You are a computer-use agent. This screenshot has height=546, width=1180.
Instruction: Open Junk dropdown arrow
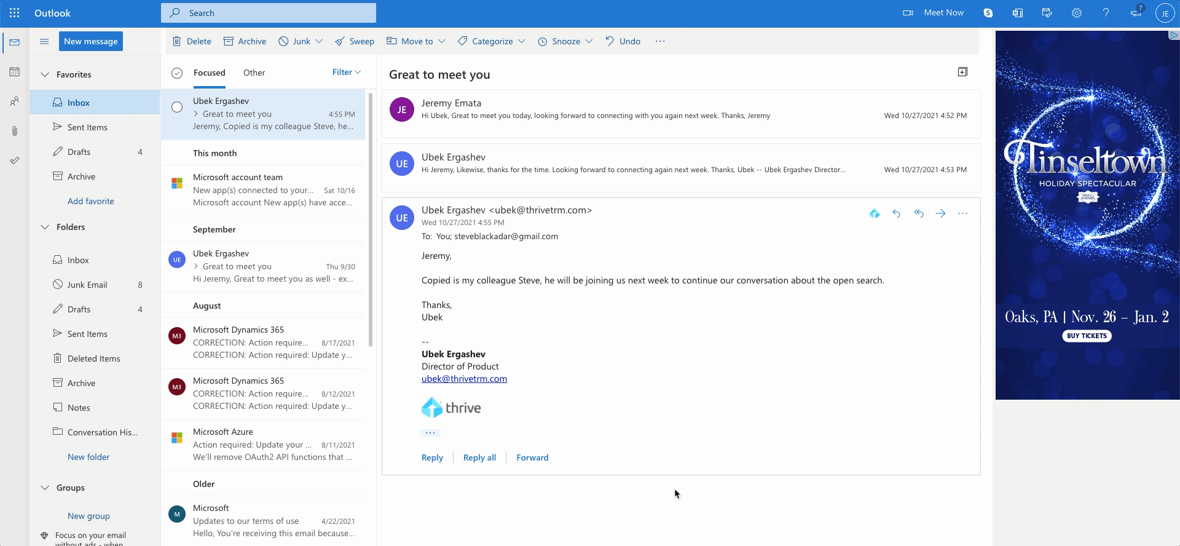(x=319, y=41)
